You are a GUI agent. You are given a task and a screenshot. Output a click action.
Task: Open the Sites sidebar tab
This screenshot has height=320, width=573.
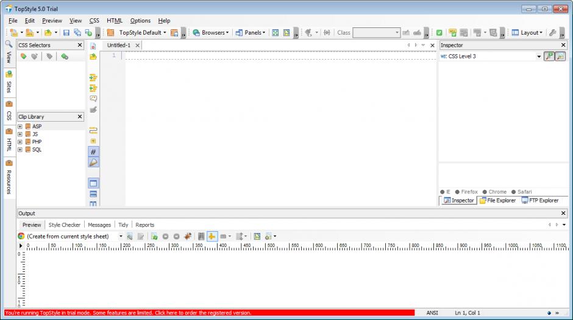pyautogui.click(x=9, y=83)
